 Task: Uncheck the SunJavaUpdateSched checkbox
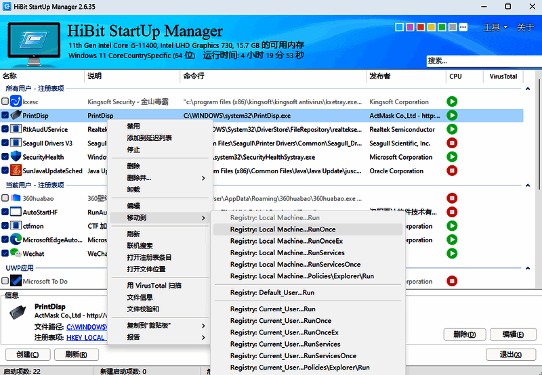click(x=5, y=171)
